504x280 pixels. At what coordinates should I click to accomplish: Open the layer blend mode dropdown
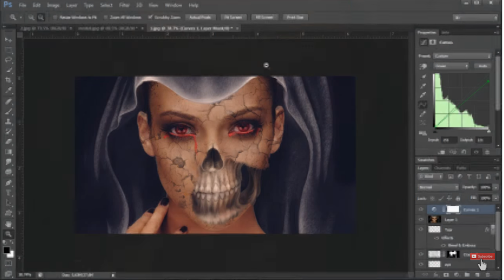coord(438,187)
